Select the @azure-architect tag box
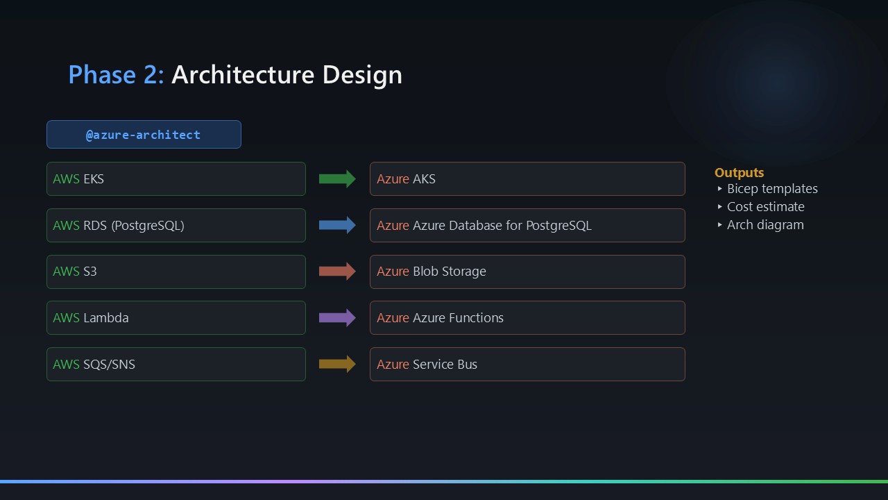The width and height of the screenshot is (888, 500). click(x=144, y=135)
